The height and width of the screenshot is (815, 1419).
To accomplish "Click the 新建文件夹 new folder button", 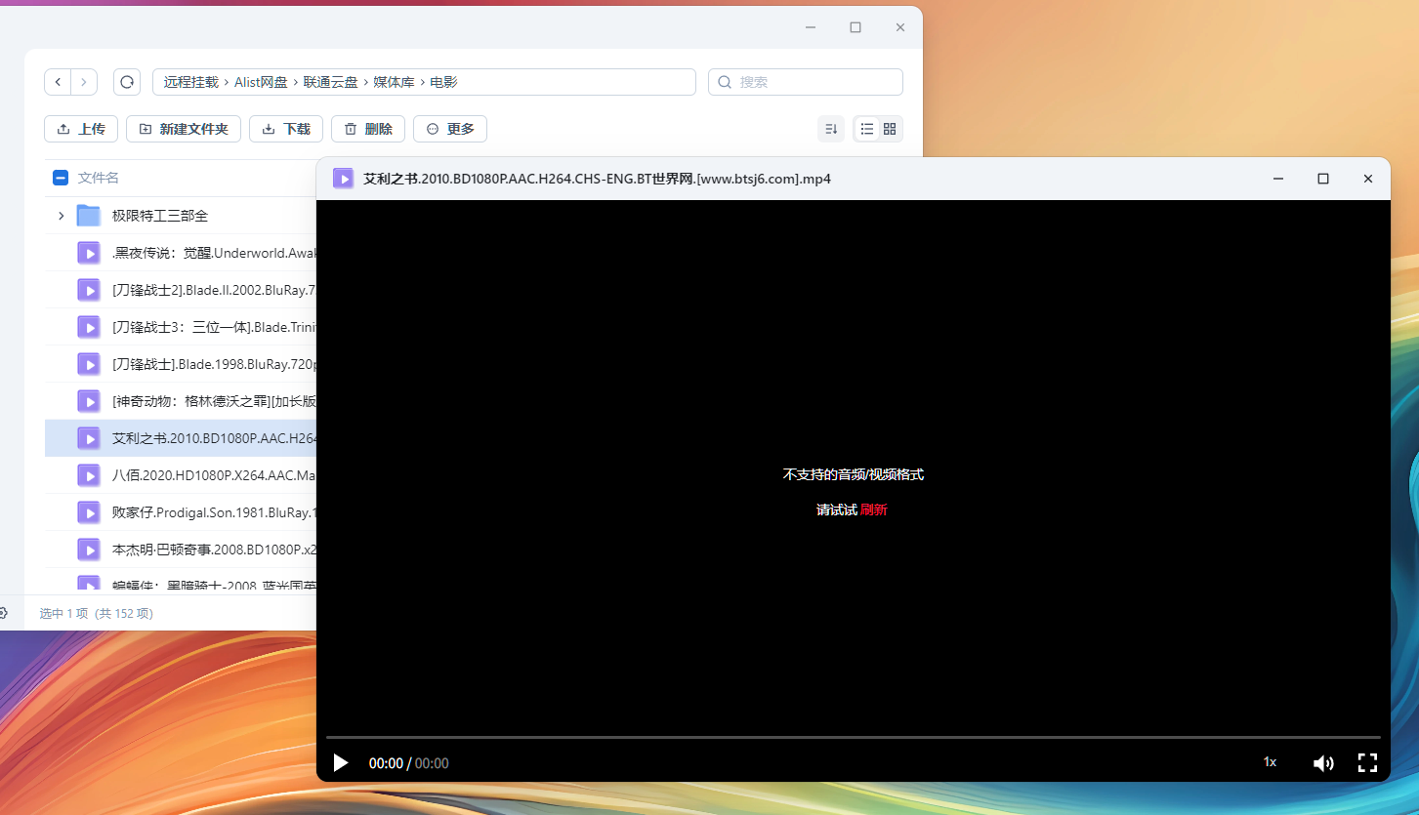I will coord(184,129).
